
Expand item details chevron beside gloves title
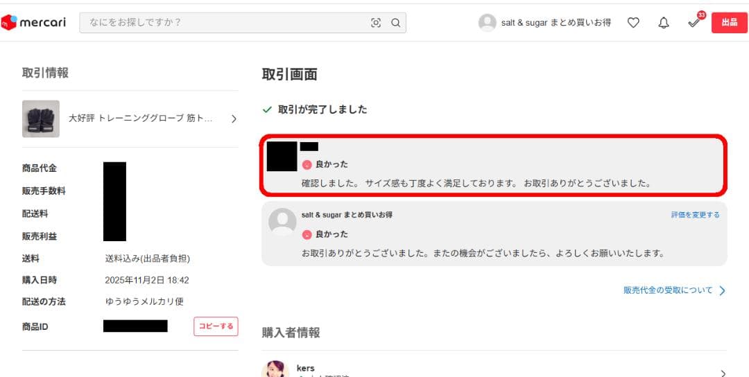coord(234,119)
